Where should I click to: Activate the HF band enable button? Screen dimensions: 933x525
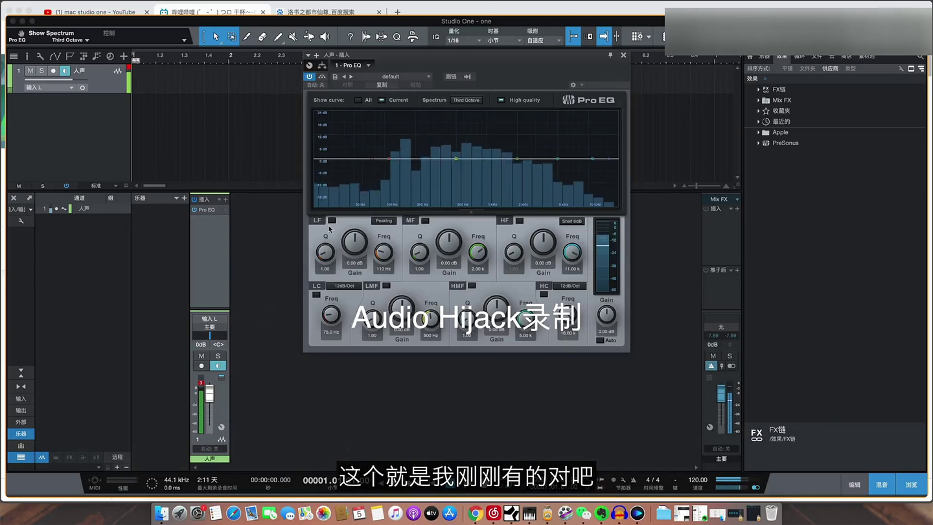point(520,220)
